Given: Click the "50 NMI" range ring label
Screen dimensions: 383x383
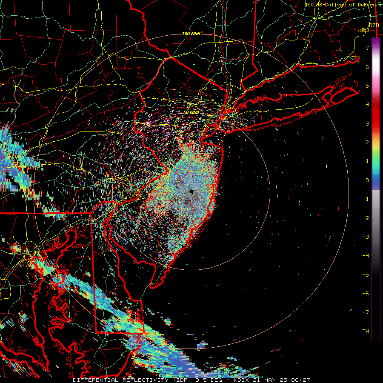Looking at the screenshot, I should [x=191, y=113].
